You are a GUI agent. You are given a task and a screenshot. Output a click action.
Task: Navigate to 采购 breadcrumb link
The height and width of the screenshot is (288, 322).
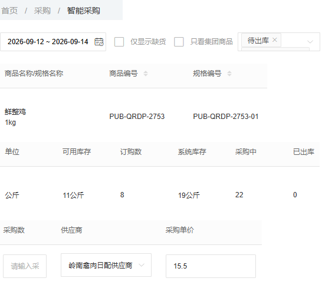42,11
